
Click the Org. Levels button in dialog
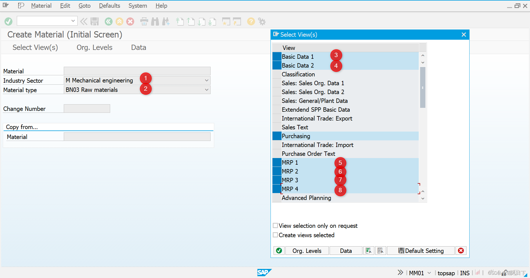pyautogui.click(x=307, y=251)
